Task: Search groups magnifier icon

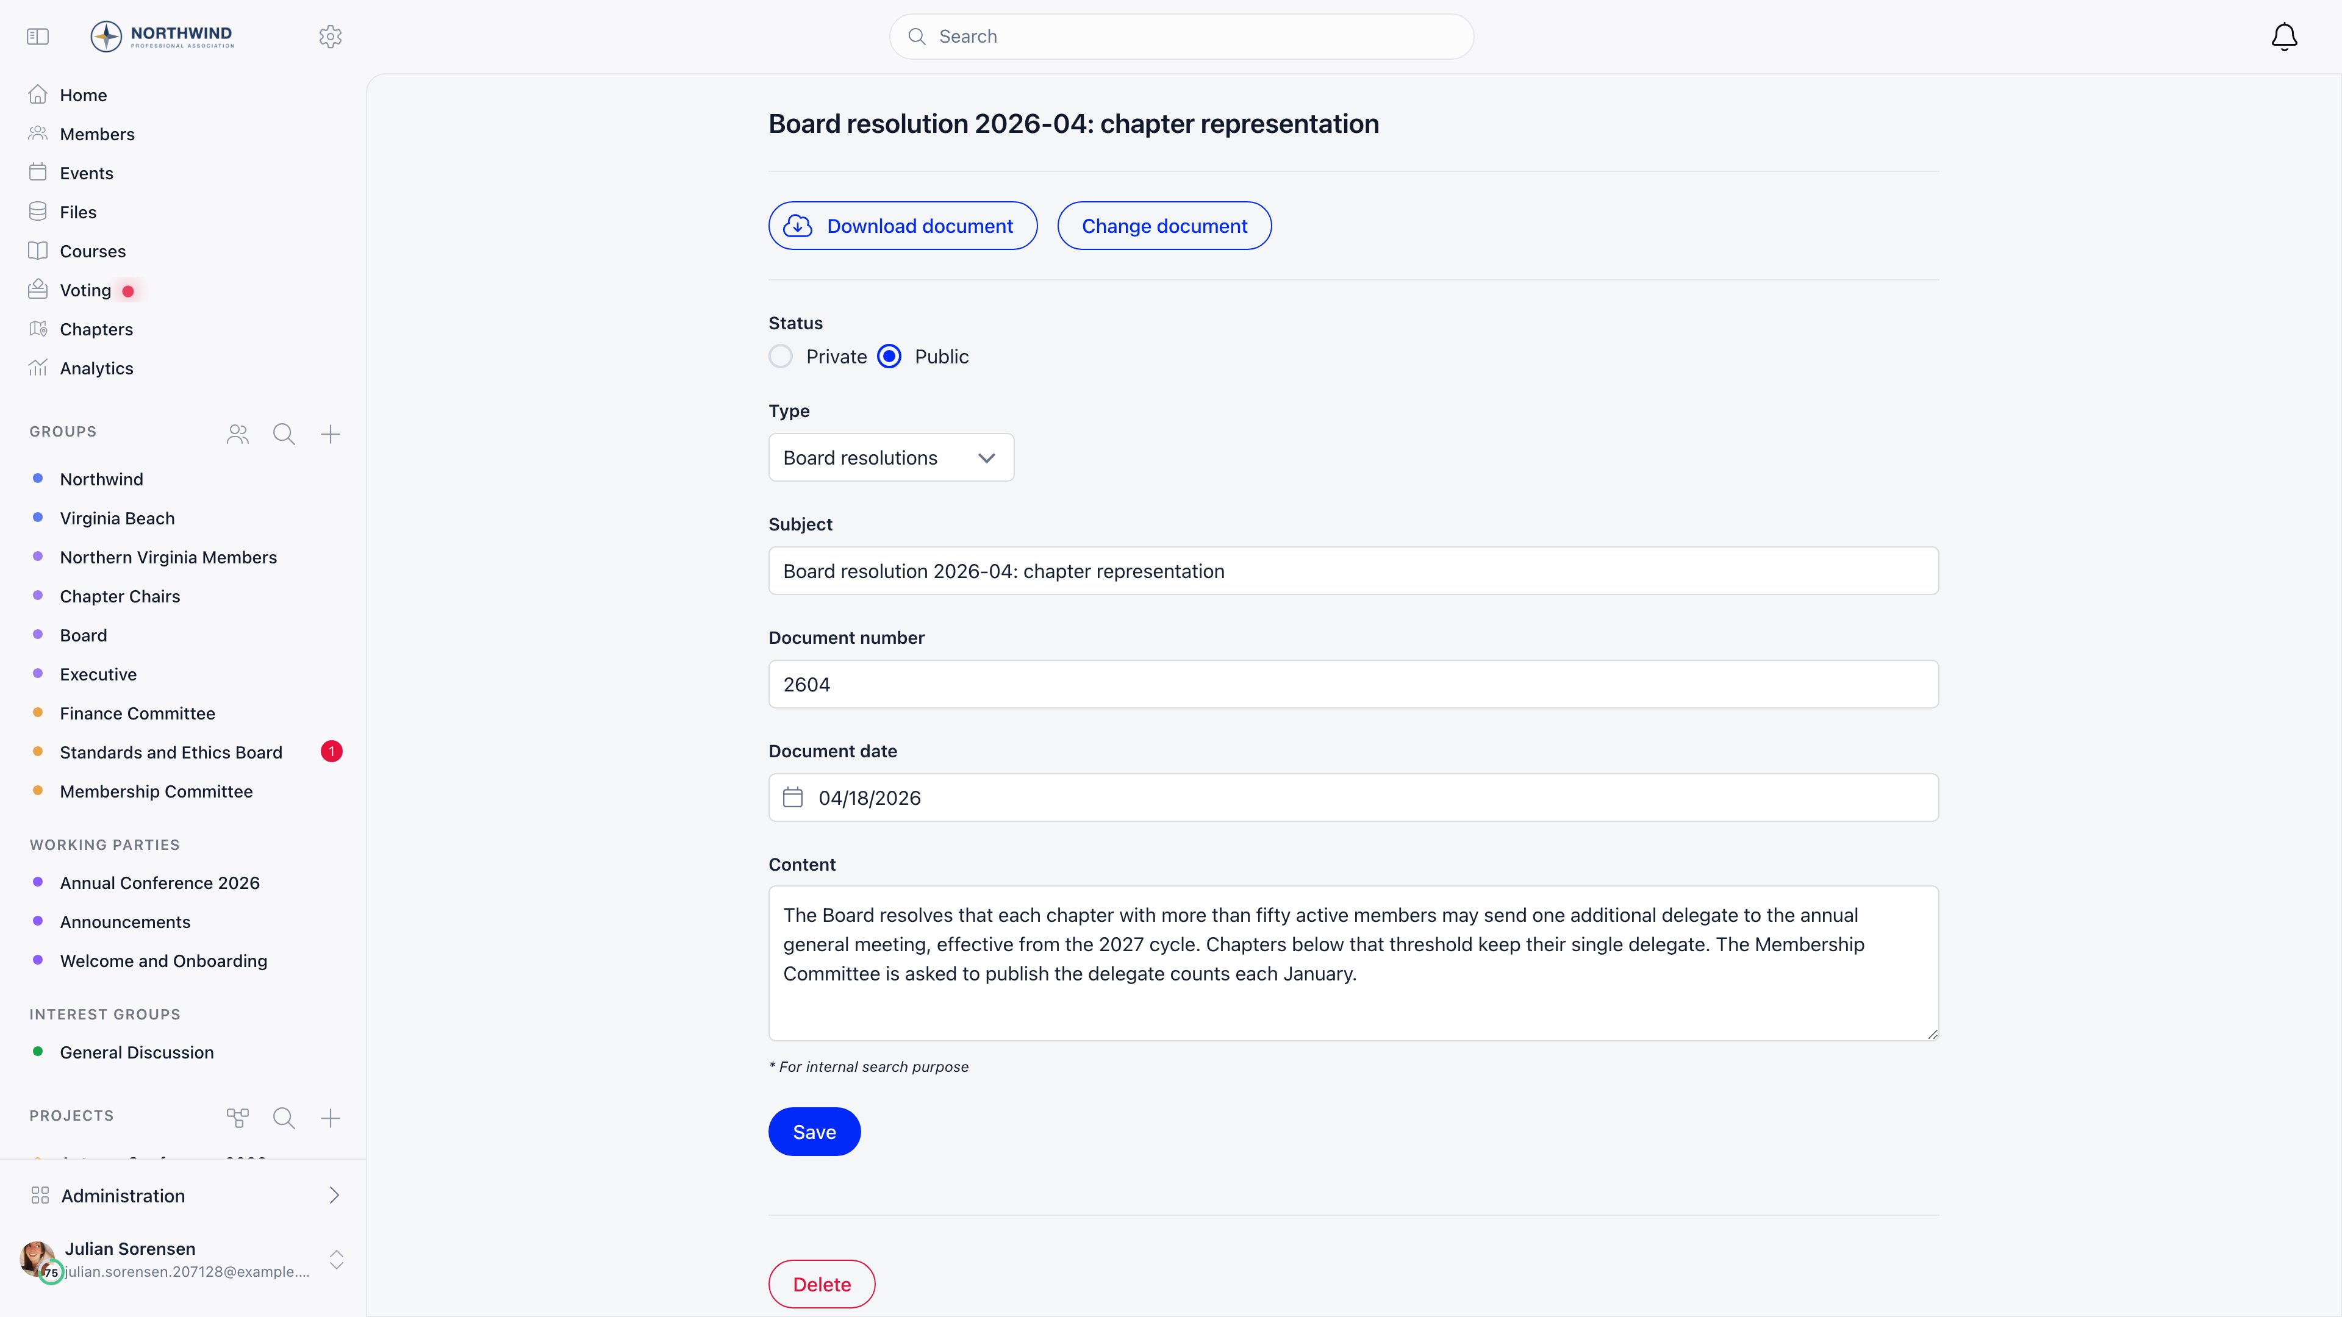Action: (x=284, y=435)
